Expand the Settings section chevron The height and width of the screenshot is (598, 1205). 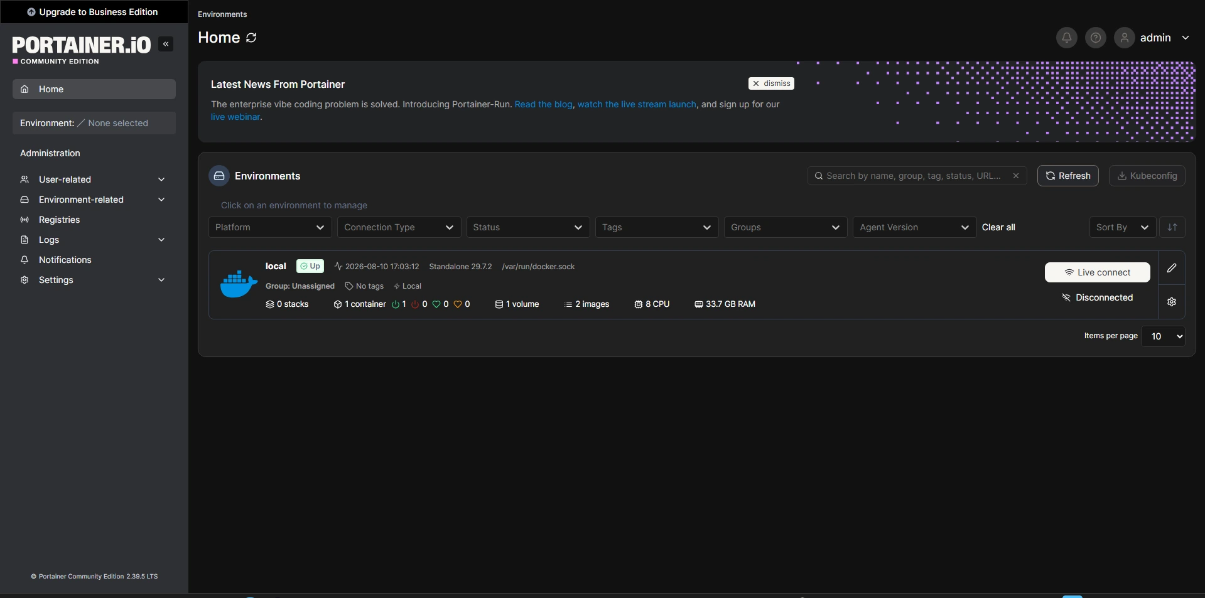[161, 280]
